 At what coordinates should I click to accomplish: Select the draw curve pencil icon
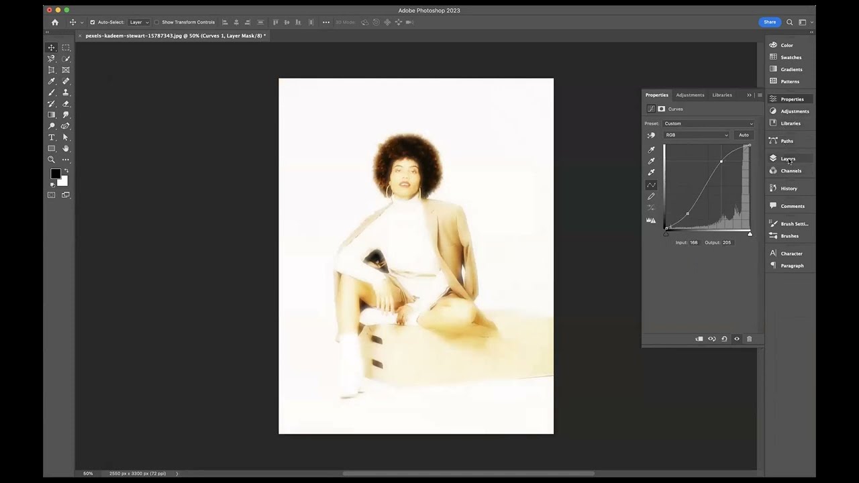point(651,197)
